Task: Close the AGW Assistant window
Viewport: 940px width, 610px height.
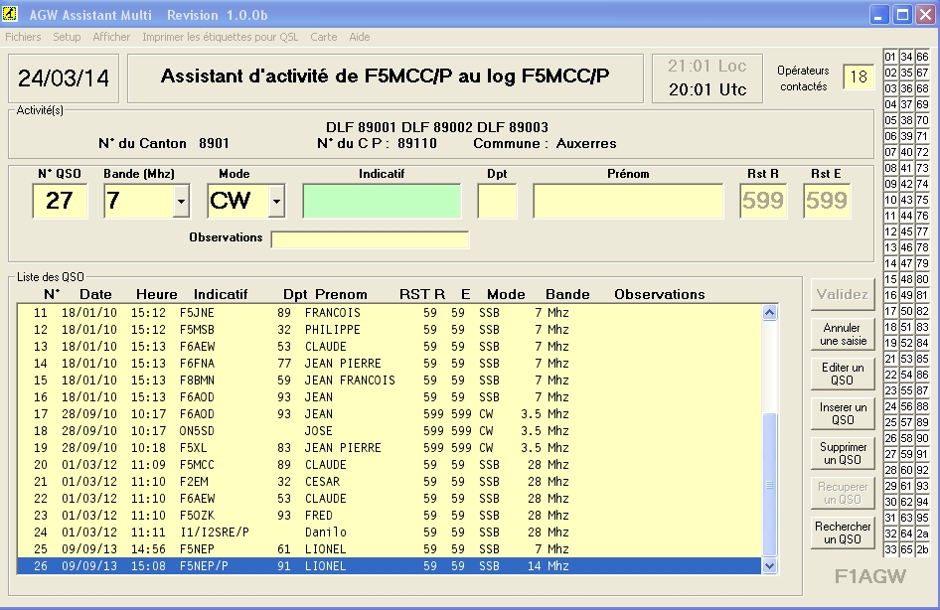Action: (925, 14)
